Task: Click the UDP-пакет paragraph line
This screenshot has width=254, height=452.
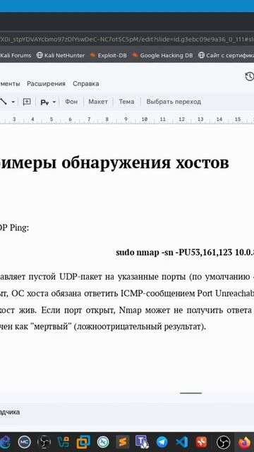Action: (127, 277)
